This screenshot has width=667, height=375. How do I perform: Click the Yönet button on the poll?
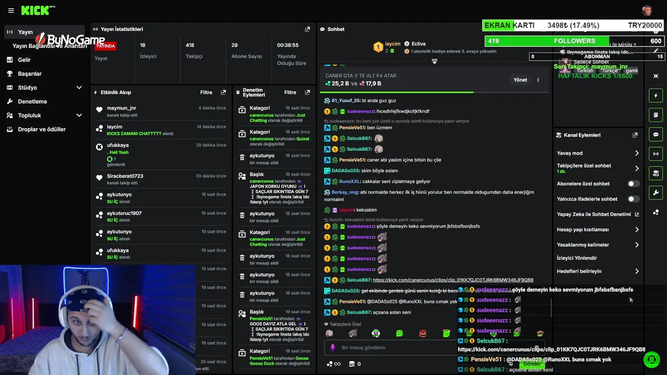[520, 80]
